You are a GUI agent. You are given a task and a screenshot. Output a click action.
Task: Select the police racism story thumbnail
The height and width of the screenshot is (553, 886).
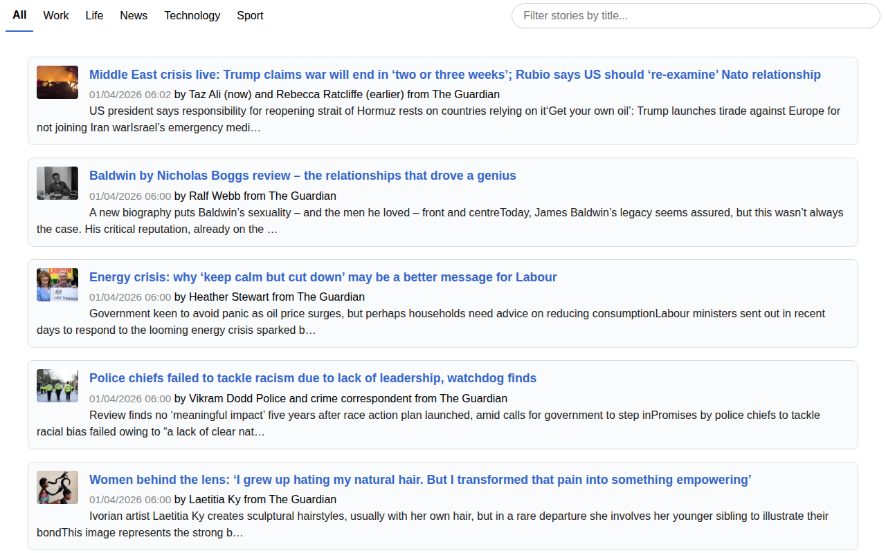pos(57,386)
